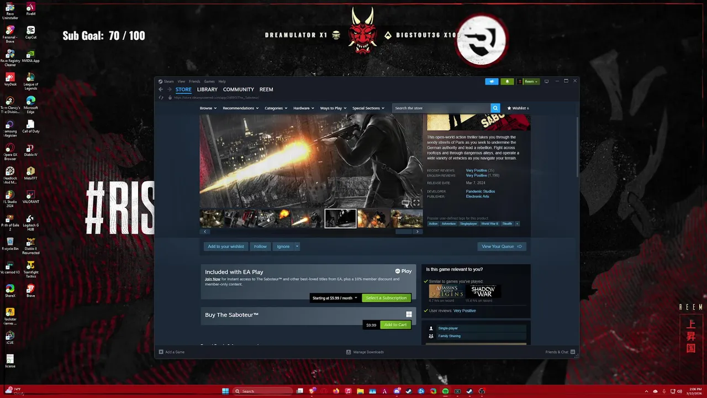The width and height of the screenshot is (707, 398).
Task: Switch to the COMMUNITY tab
Action: [239, 90]
